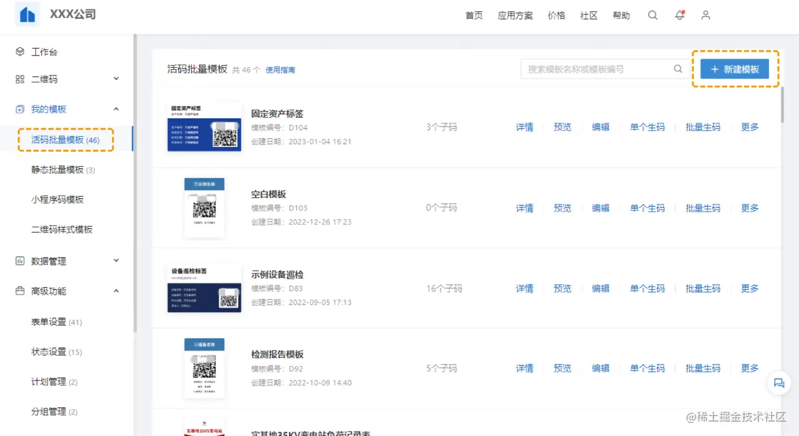Open 社区 in top navigation
This screenshot has height=436, width=799.
pos(589,16)
